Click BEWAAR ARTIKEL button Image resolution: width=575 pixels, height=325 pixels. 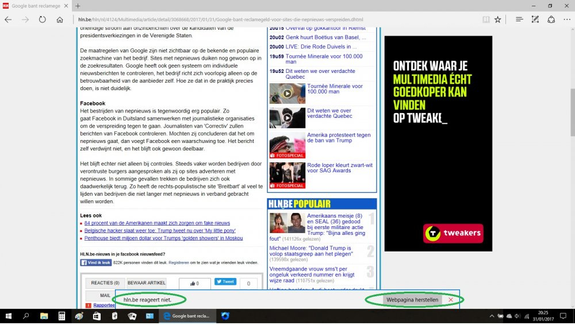146,283
